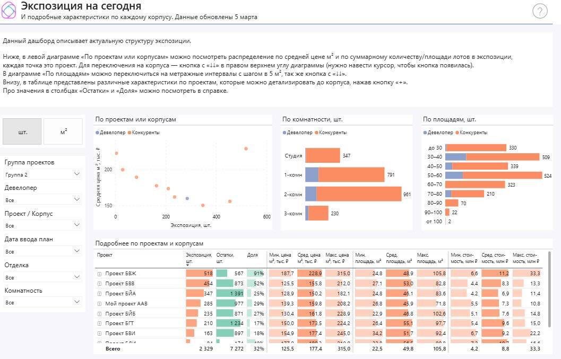Viewport: 561px width, 359px height.
Task: Click Девелопер legend in По комнатности chart
Action: pos(297,132)
